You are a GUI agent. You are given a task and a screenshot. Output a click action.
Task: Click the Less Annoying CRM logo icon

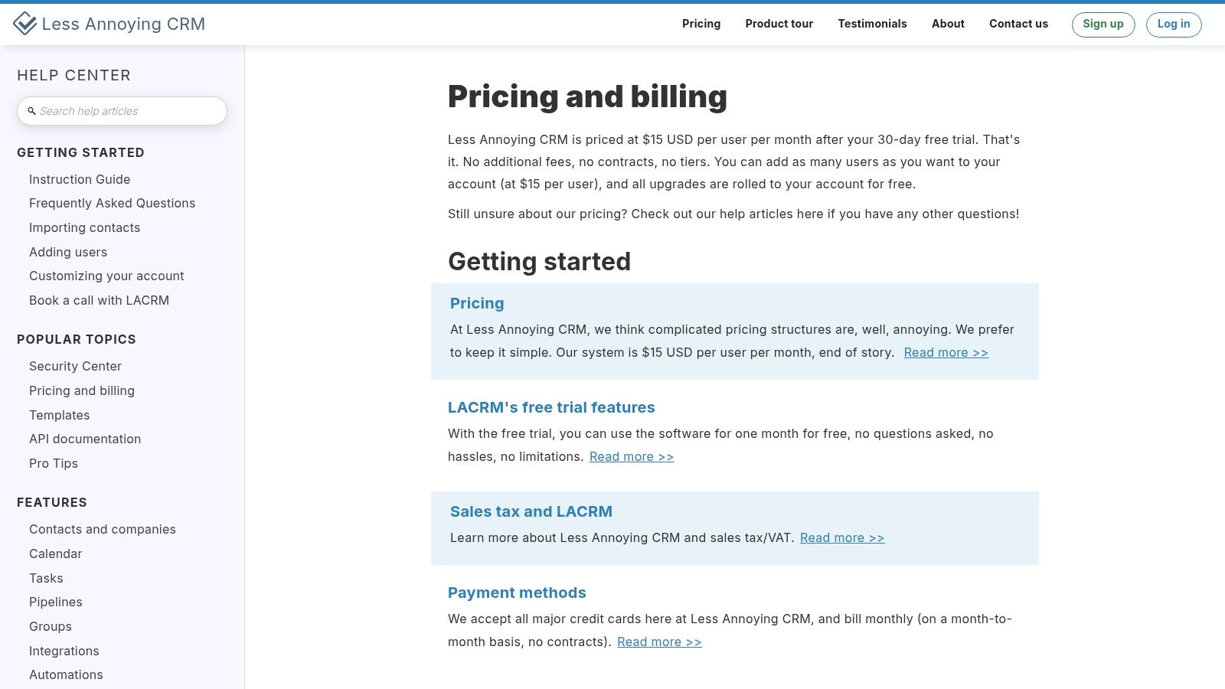27,24
